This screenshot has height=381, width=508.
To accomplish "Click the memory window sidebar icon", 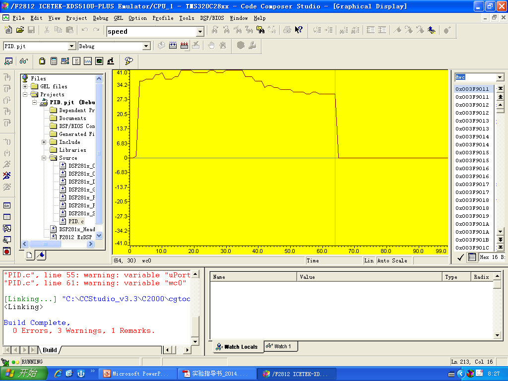I will [7, 217].
